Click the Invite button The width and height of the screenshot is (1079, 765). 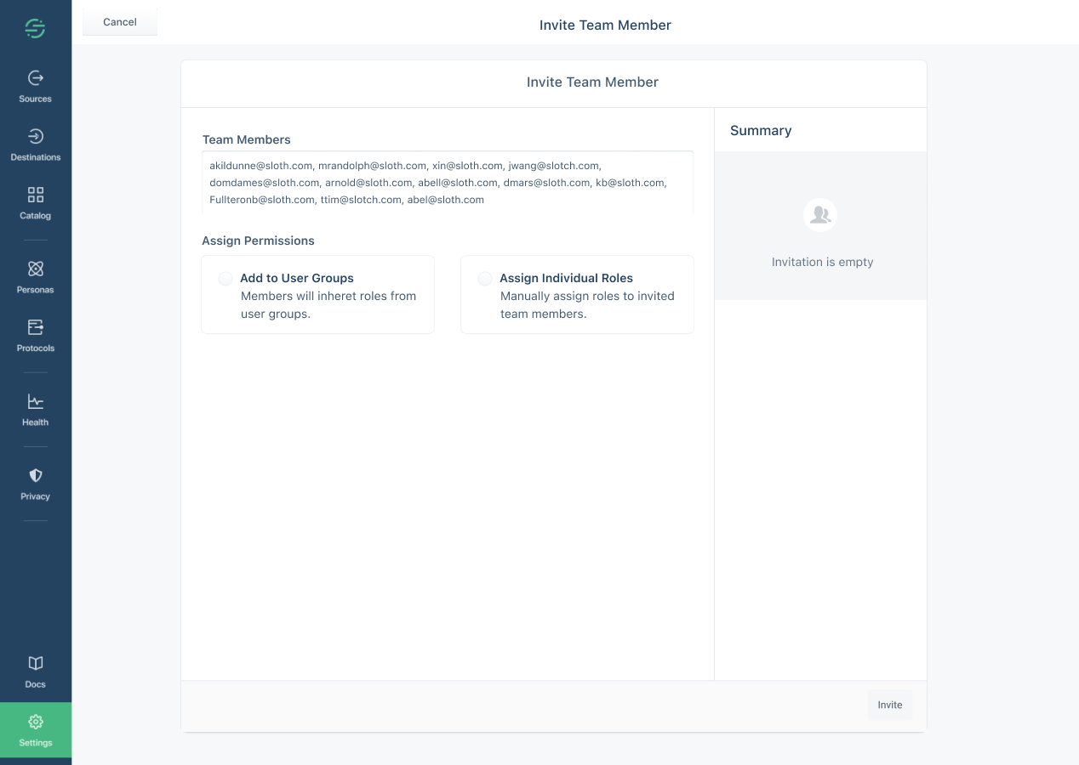click(x=890, y=705)
